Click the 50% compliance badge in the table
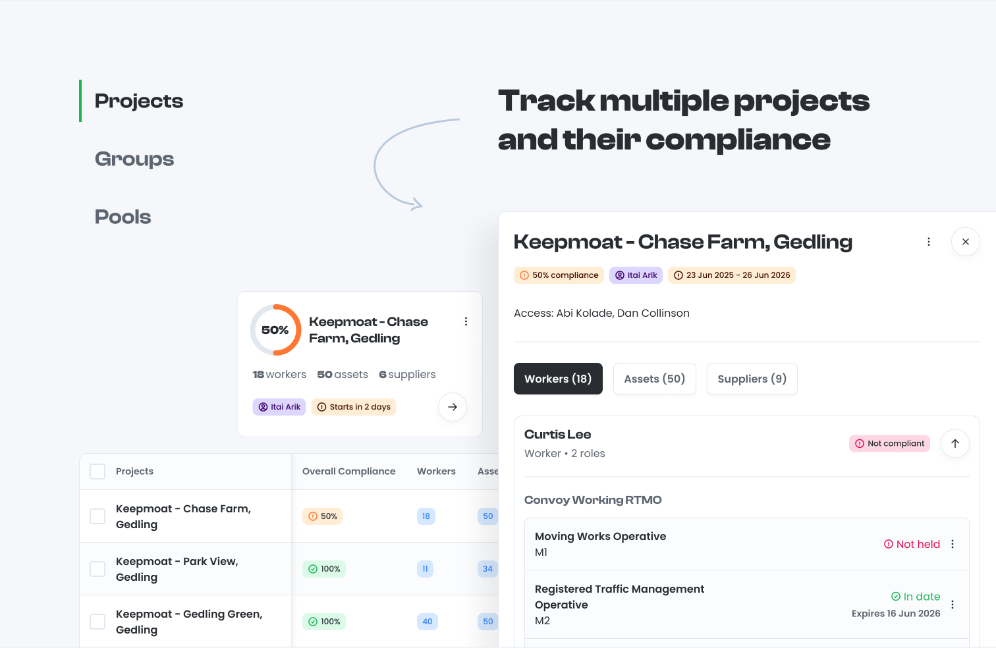This screenshot has width=996, height=648. coord(322,516)
